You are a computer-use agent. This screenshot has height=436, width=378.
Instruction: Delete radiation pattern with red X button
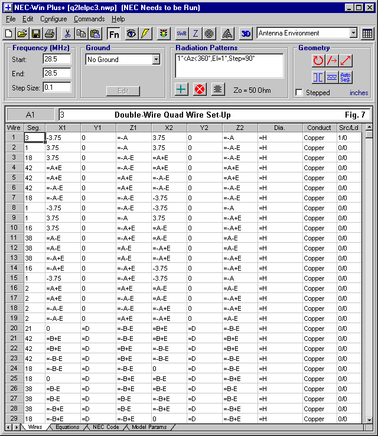tap(200, 89)
